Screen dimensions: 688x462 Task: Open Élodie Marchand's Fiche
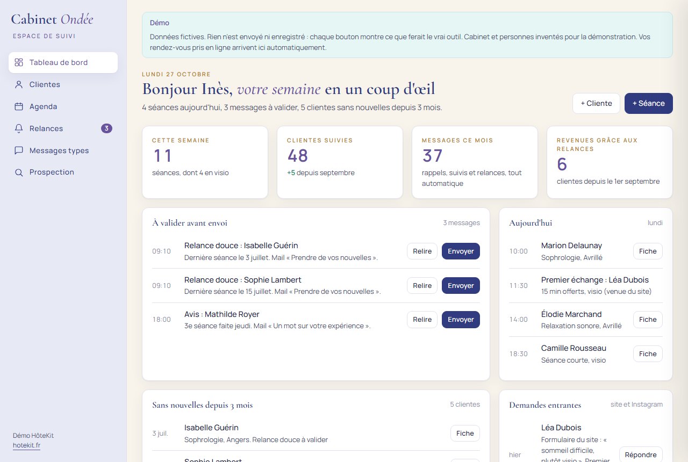pyautogui.click(x=648, y=319)
